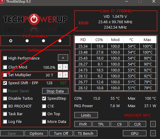This screenshot has width=160, height=139.
Task: Click the plus button beside High Performance
Action: pos(63,58)
